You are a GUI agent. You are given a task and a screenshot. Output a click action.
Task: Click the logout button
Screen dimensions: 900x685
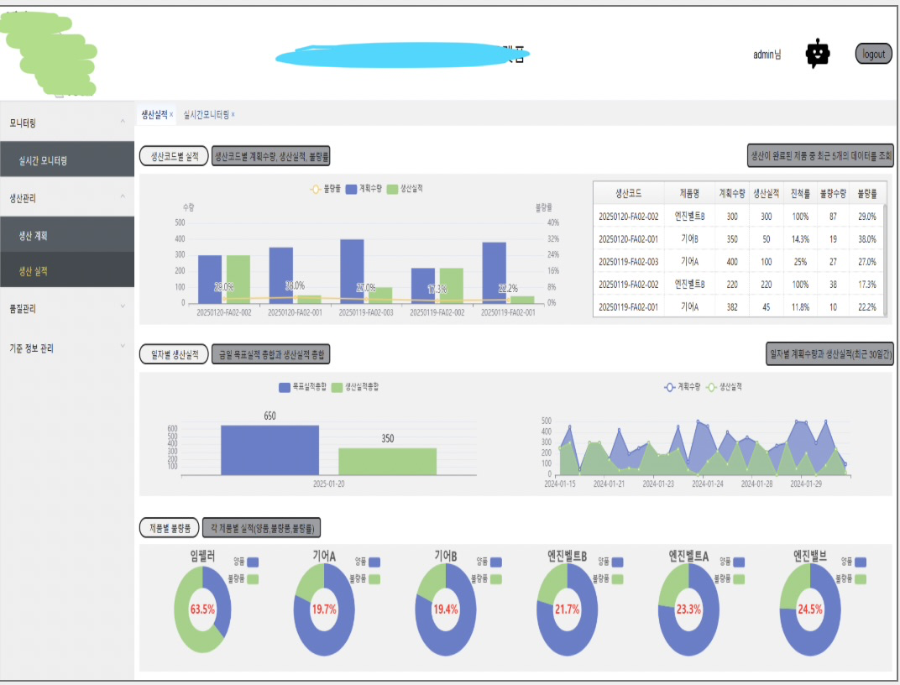coord(874,54)
